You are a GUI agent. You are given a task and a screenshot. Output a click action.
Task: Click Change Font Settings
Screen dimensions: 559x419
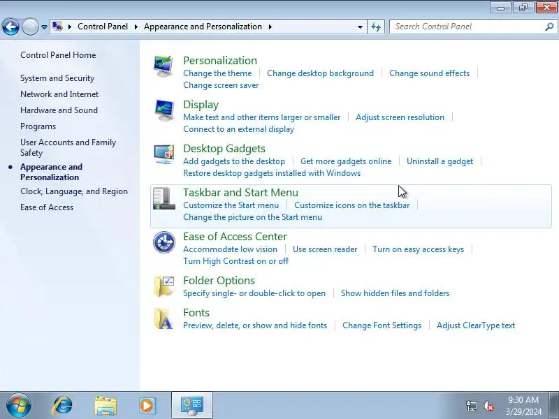point(382,325)
